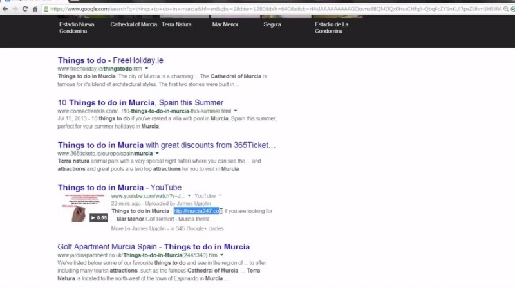Click the highlighted http://murcia247.com text
The height and width of the screenshot is (288, 515).
(198, 211)
